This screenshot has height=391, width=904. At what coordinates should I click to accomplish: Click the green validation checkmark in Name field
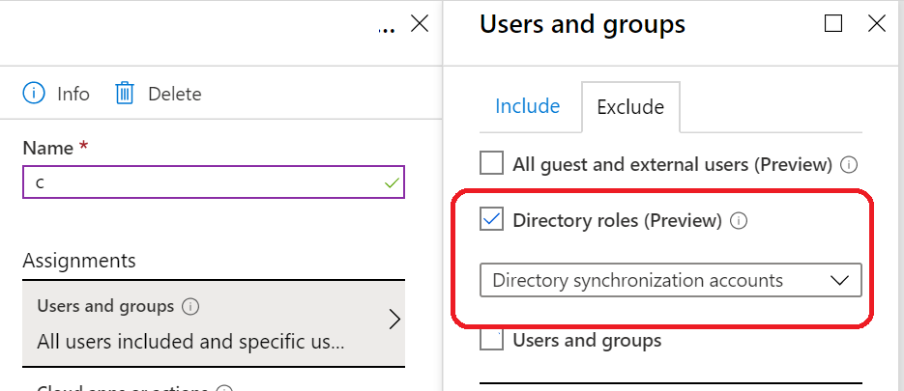391,182
